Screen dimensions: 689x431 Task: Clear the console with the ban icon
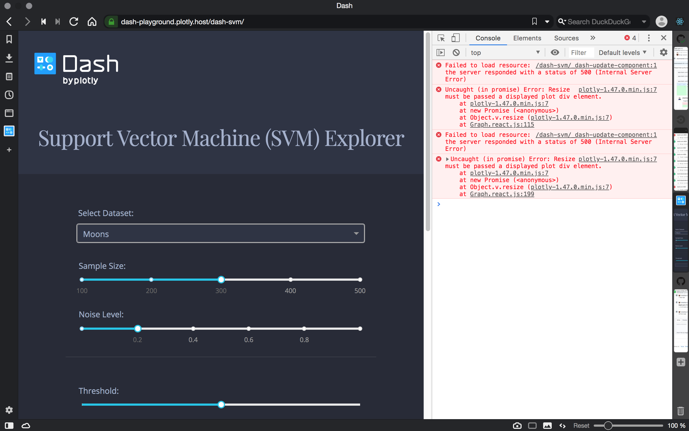pos(456,53)
